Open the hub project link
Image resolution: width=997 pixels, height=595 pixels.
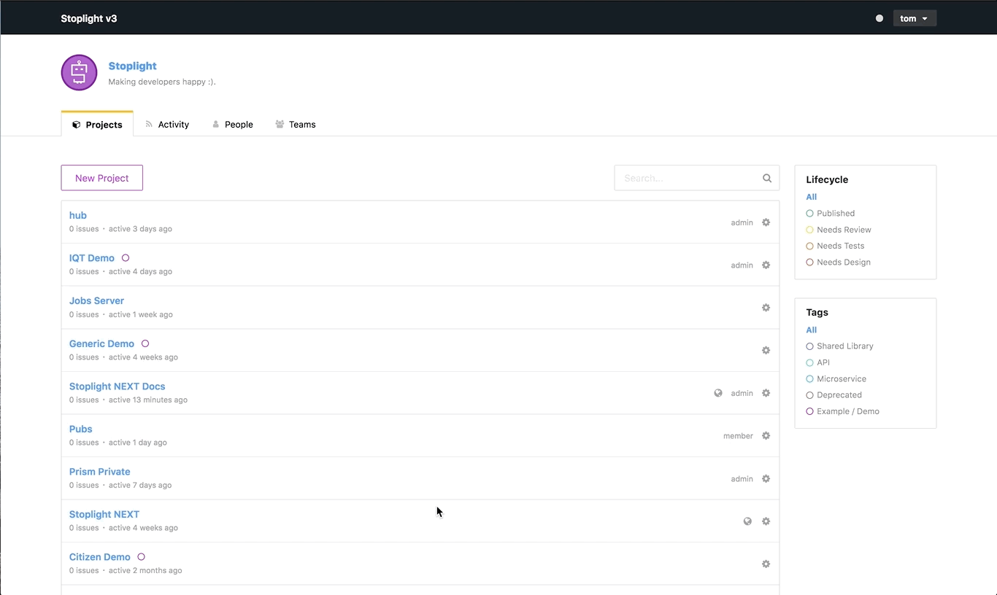coord(78,215)
